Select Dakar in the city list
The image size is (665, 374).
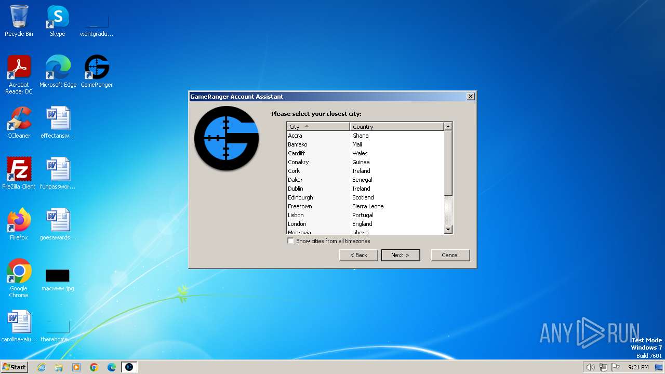pyautogui.click(x=295, y=180)
